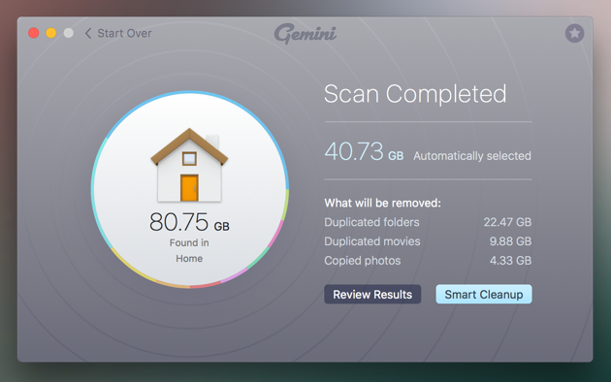Click the 22.47 GB folders size value
611x382 pixels.
coord(507,222)
